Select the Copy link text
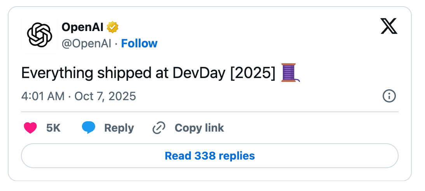Viewport: 425px width, 191px height. click(199, 128)
